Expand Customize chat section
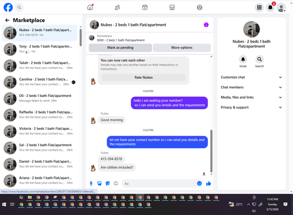This screenshot has height=215, width=293. click(251, 77)
